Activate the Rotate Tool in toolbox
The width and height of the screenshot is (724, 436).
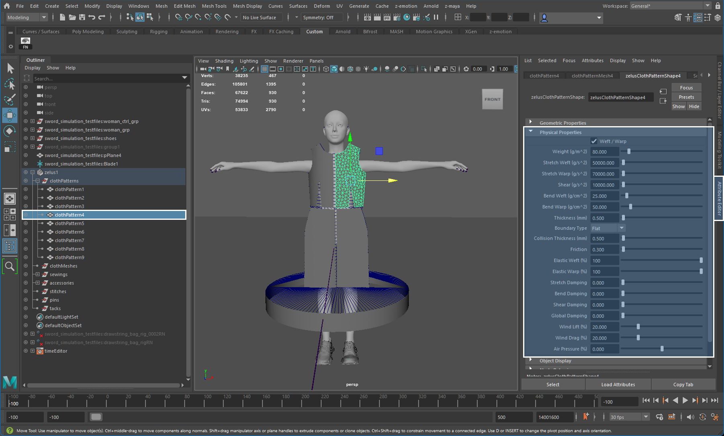[x=10, y=131]
